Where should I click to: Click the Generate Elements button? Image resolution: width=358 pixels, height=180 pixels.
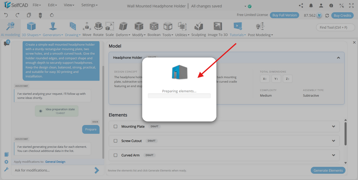coord(328,171)
